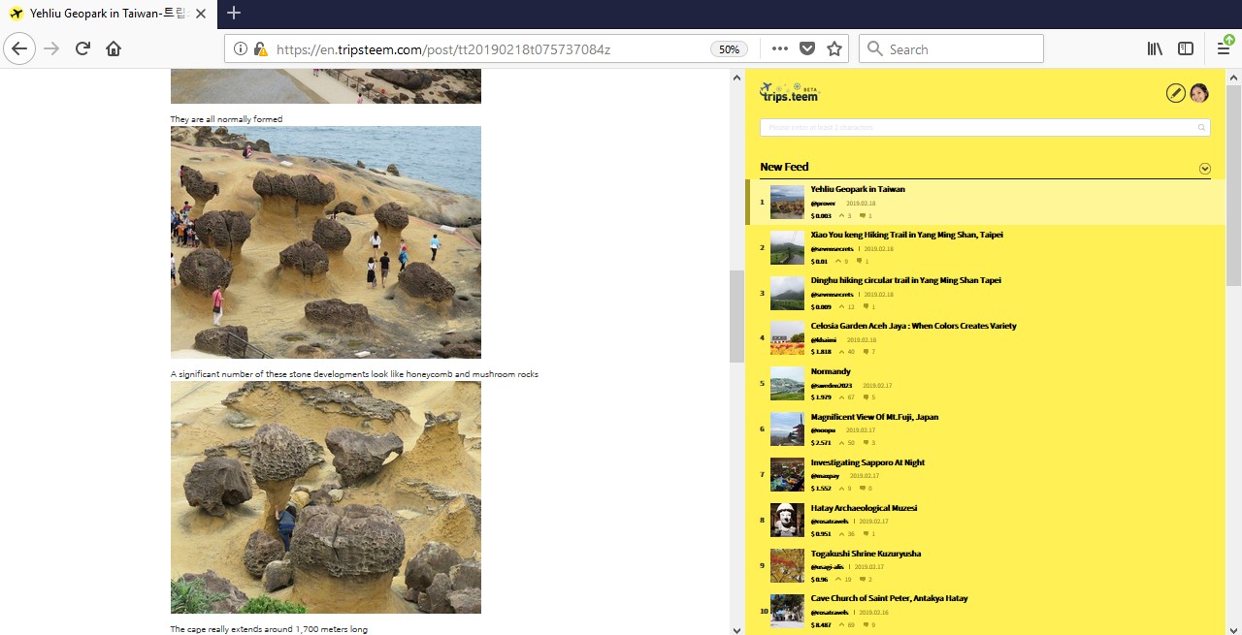Open the user profile avatar
This screenshot has height=635, width=1242.
coord(1199,93)
